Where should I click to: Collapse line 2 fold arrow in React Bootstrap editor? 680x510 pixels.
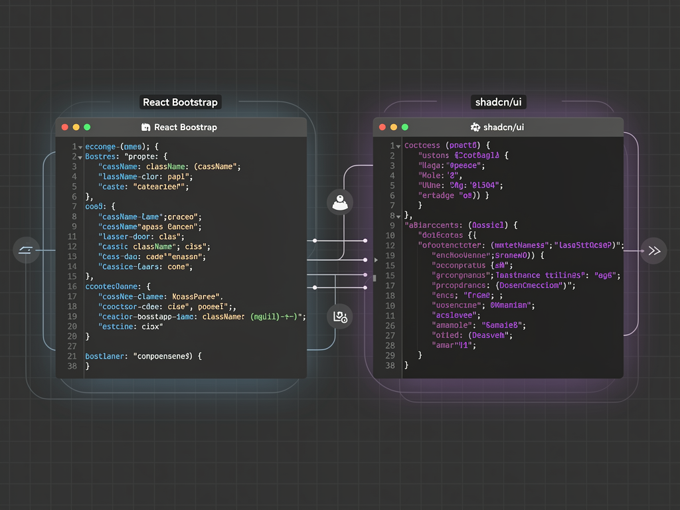[80, 157]
